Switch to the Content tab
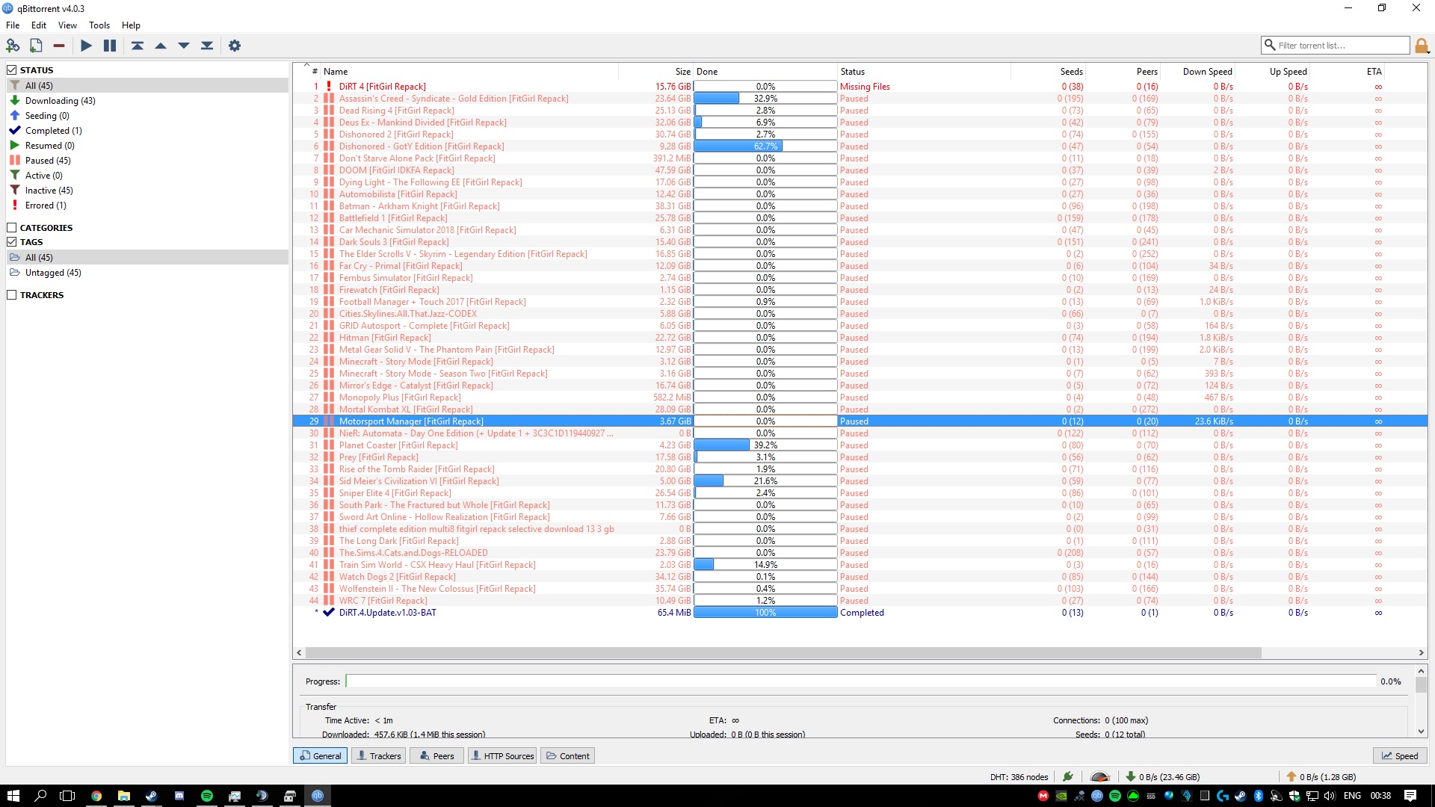Viewport: 1435px width, 807px height. click(x=567, y=756)
